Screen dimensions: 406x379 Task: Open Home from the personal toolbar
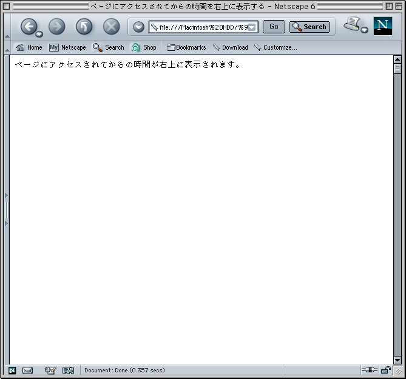coord(29,47)
